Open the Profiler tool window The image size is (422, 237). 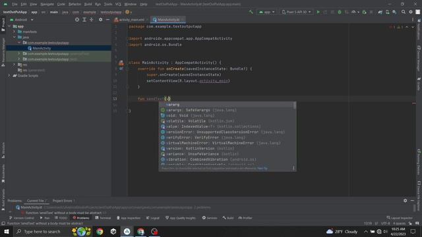(245, 218)
